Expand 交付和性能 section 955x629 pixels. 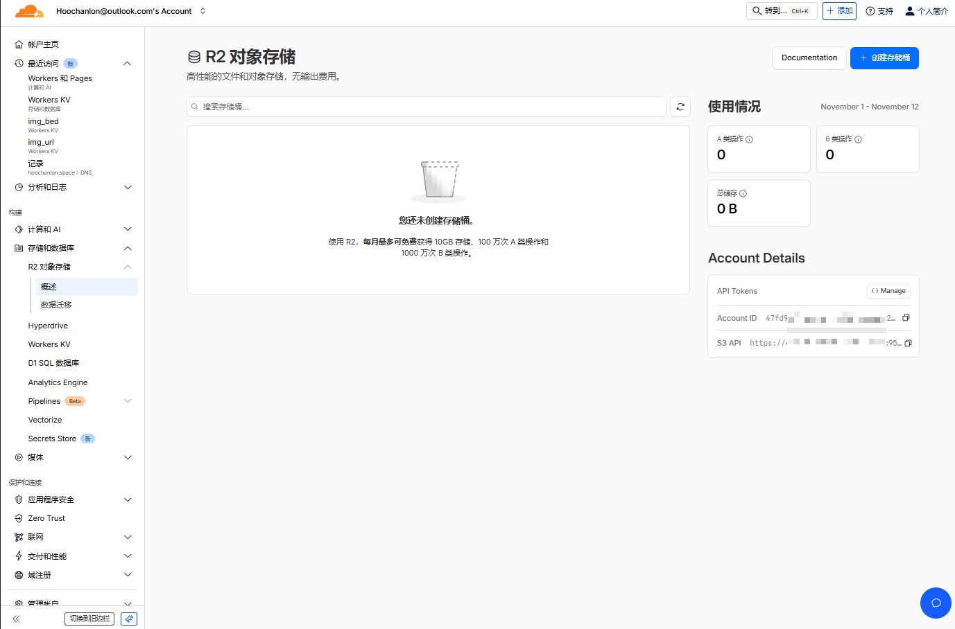(x=128, y=556)
